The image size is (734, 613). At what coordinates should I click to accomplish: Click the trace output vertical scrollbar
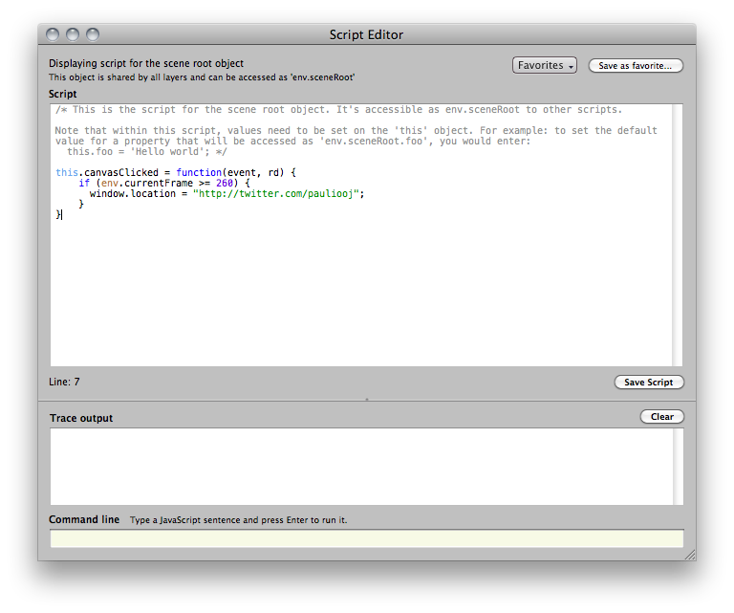click(x=679, y=467)
